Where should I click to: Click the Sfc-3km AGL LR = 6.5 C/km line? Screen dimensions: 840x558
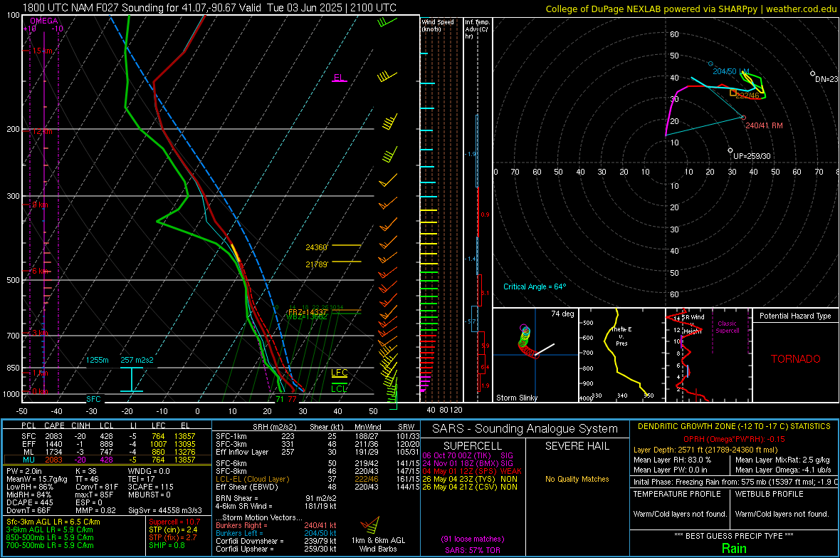53,522
